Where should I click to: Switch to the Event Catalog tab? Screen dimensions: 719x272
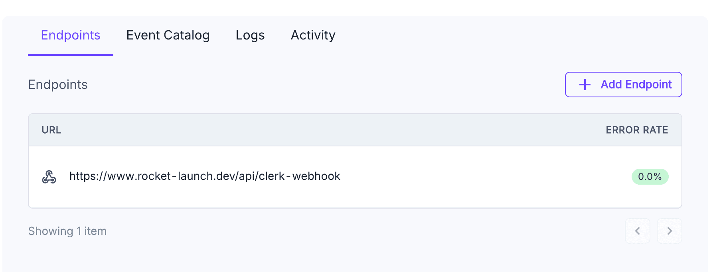coord(168,35)
